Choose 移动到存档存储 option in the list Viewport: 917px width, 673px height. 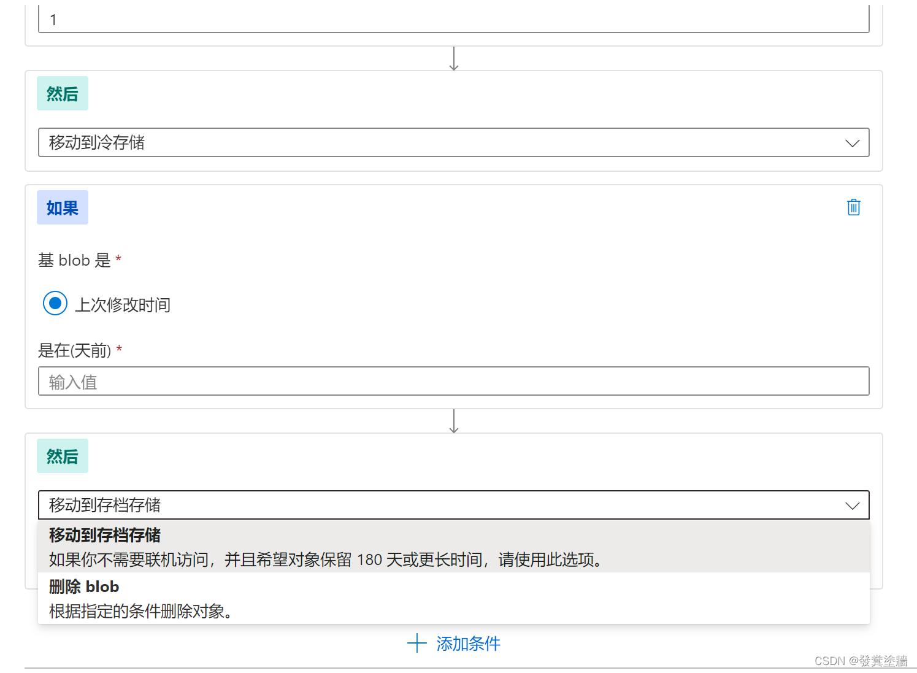pyautogui.click(x=453, y=547)
